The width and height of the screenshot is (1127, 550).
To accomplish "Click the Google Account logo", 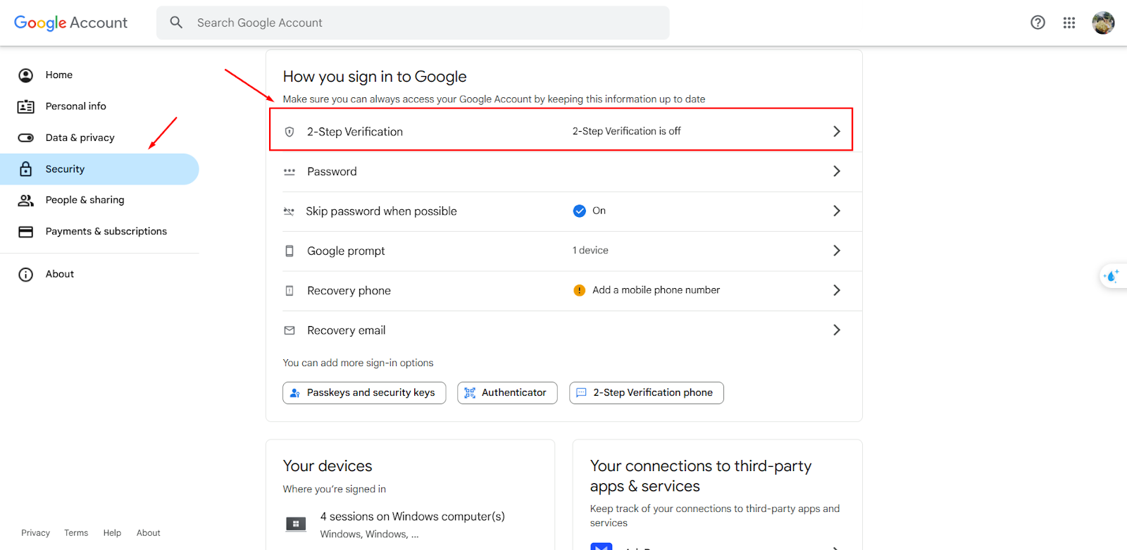I will point(70,23).
